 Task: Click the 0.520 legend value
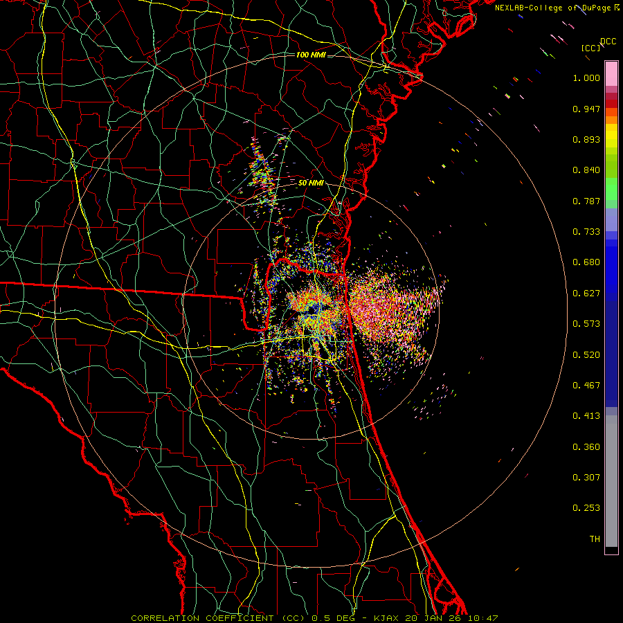(586, 355)
